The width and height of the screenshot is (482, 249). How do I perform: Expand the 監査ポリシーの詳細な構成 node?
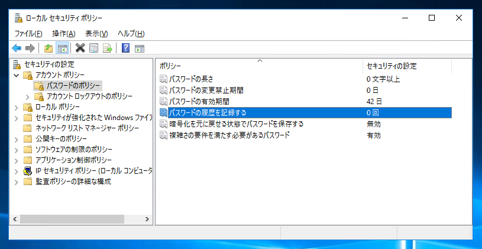pos(17,182)
